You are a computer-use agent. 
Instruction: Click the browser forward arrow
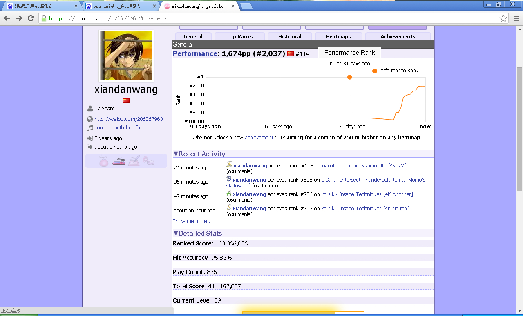point(19,18)
